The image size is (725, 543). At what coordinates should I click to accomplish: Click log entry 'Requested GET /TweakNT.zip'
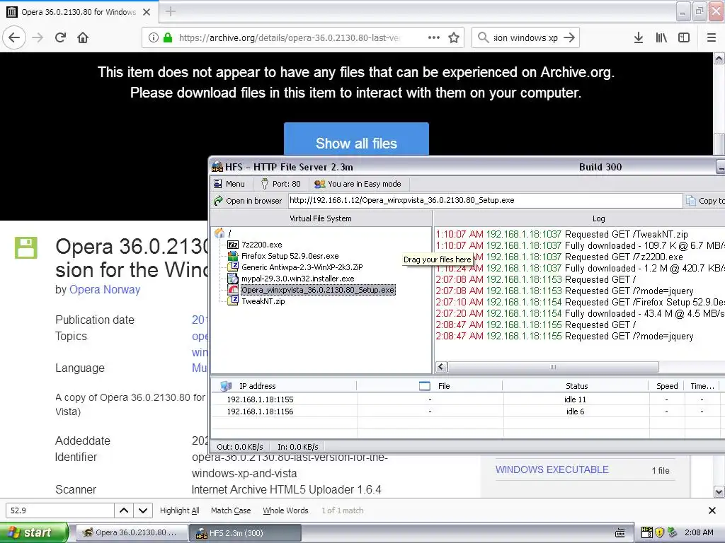(x=626, y=234)
